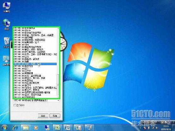The image size is (175, 131).
Task: Select (UTC+08:00) 北京, 重庆, 香港特别行政区
Action: pyautogui.click(x=35, y=54)
